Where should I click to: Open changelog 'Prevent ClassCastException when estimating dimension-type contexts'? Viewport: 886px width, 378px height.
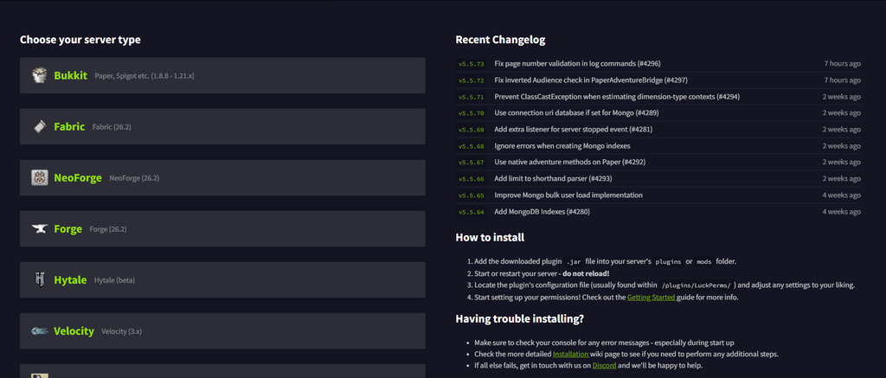(x=617, y=97)
